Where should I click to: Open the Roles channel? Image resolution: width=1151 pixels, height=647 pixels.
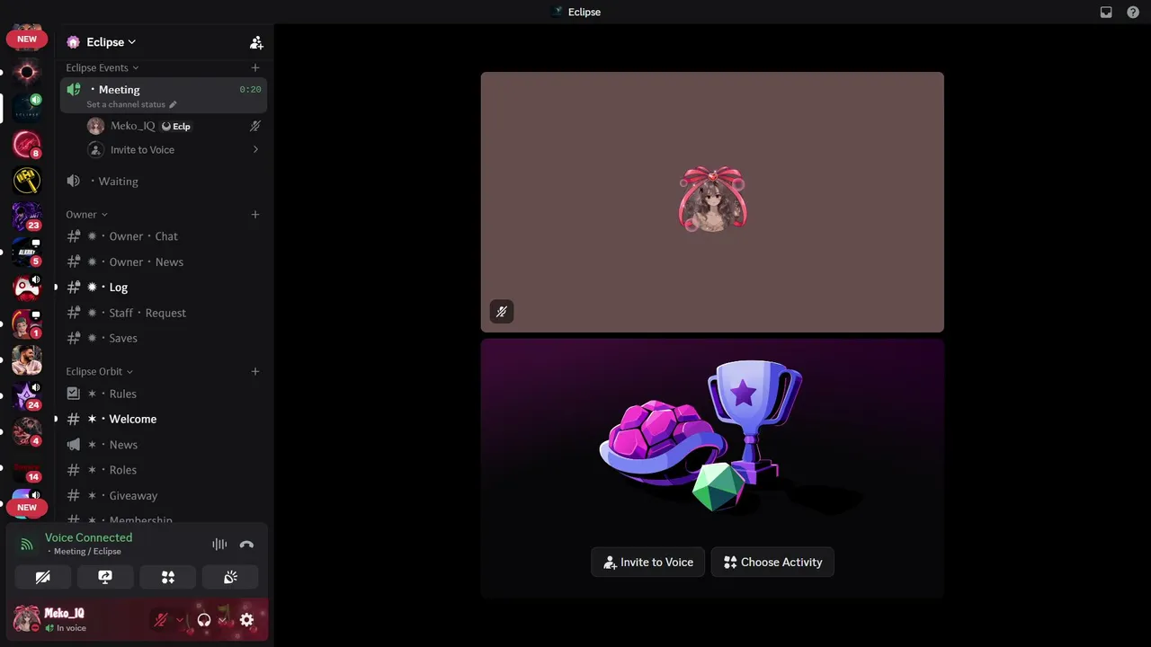tap(164, 470)
